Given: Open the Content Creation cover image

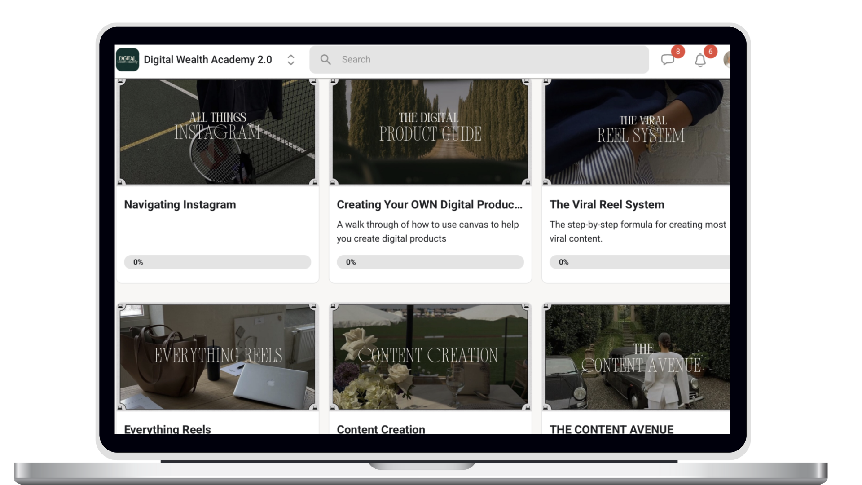Looking at the screenshot, I should click(430, 357).
